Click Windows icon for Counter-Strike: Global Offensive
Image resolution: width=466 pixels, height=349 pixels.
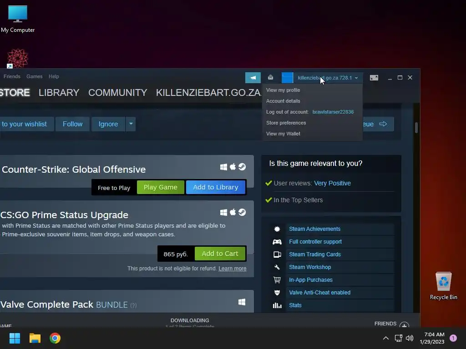tap(223, 167)
